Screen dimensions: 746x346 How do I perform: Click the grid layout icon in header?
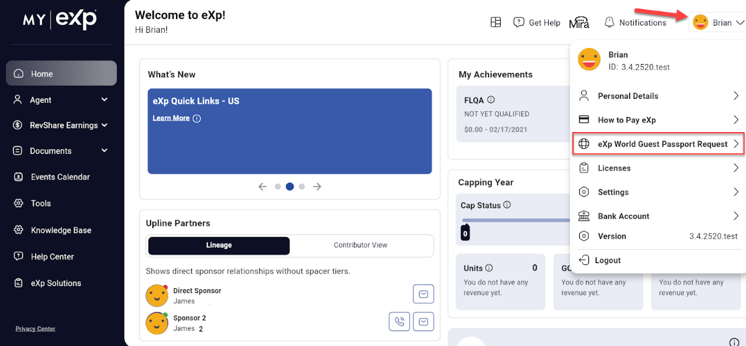pyautogui.click(x=496, y=23)
